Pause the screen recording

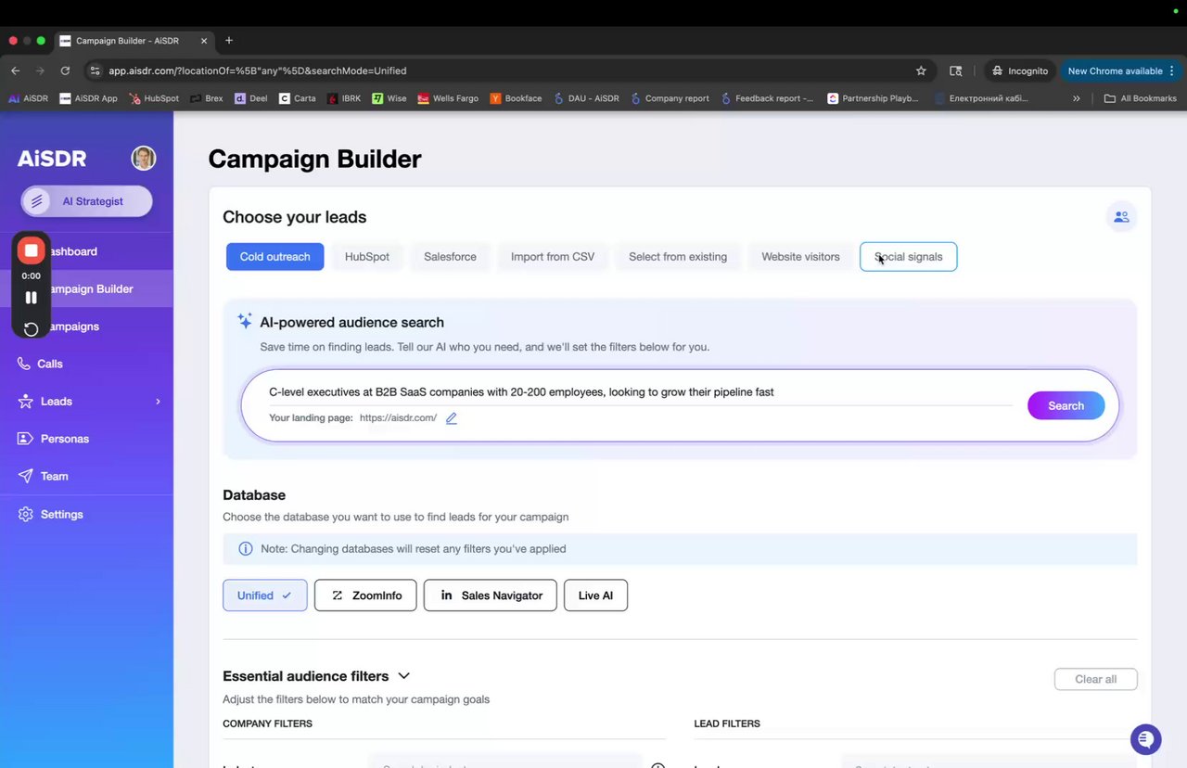tap(31, 298)
